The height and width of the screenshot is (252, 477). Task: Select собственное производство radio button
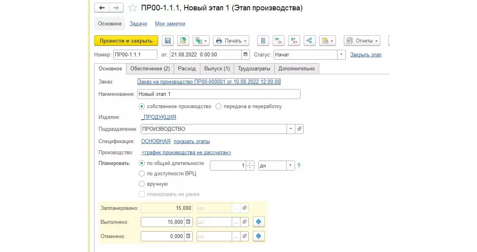(142, 107)
